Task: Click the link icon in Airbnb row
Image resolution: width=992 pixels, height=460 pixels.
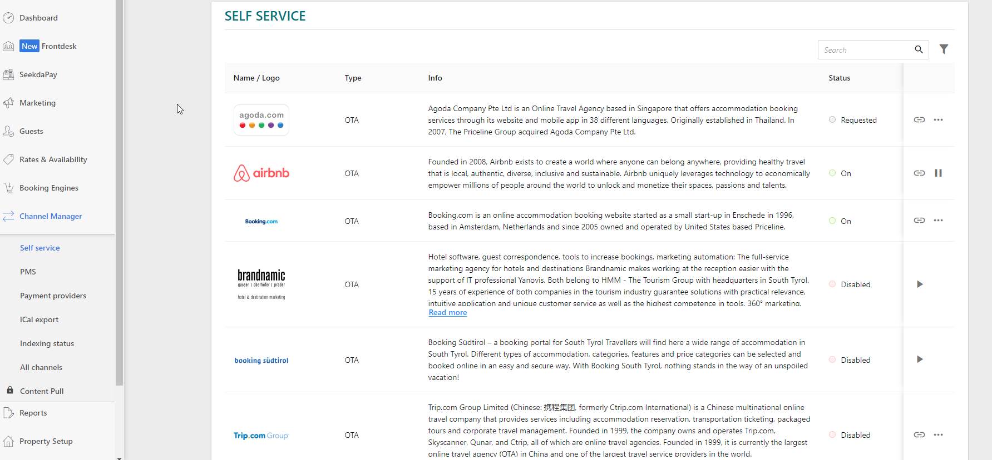Action: (x=919, y=173)
